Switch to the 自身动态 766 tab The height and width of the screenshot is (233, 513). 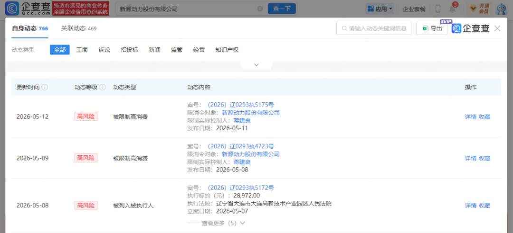[x=30, y=28]
